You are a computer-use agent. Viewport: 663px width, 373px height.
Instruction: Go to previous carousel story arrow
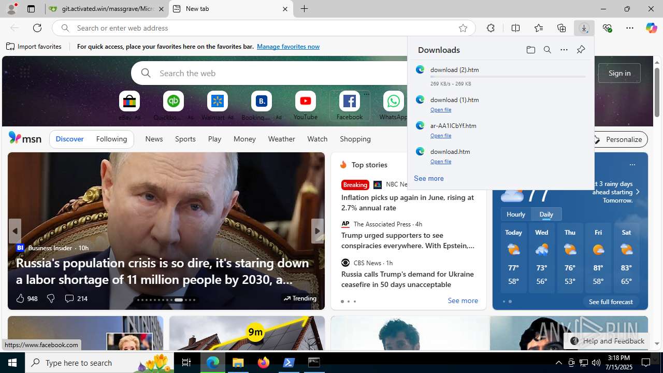coord(15,231)
